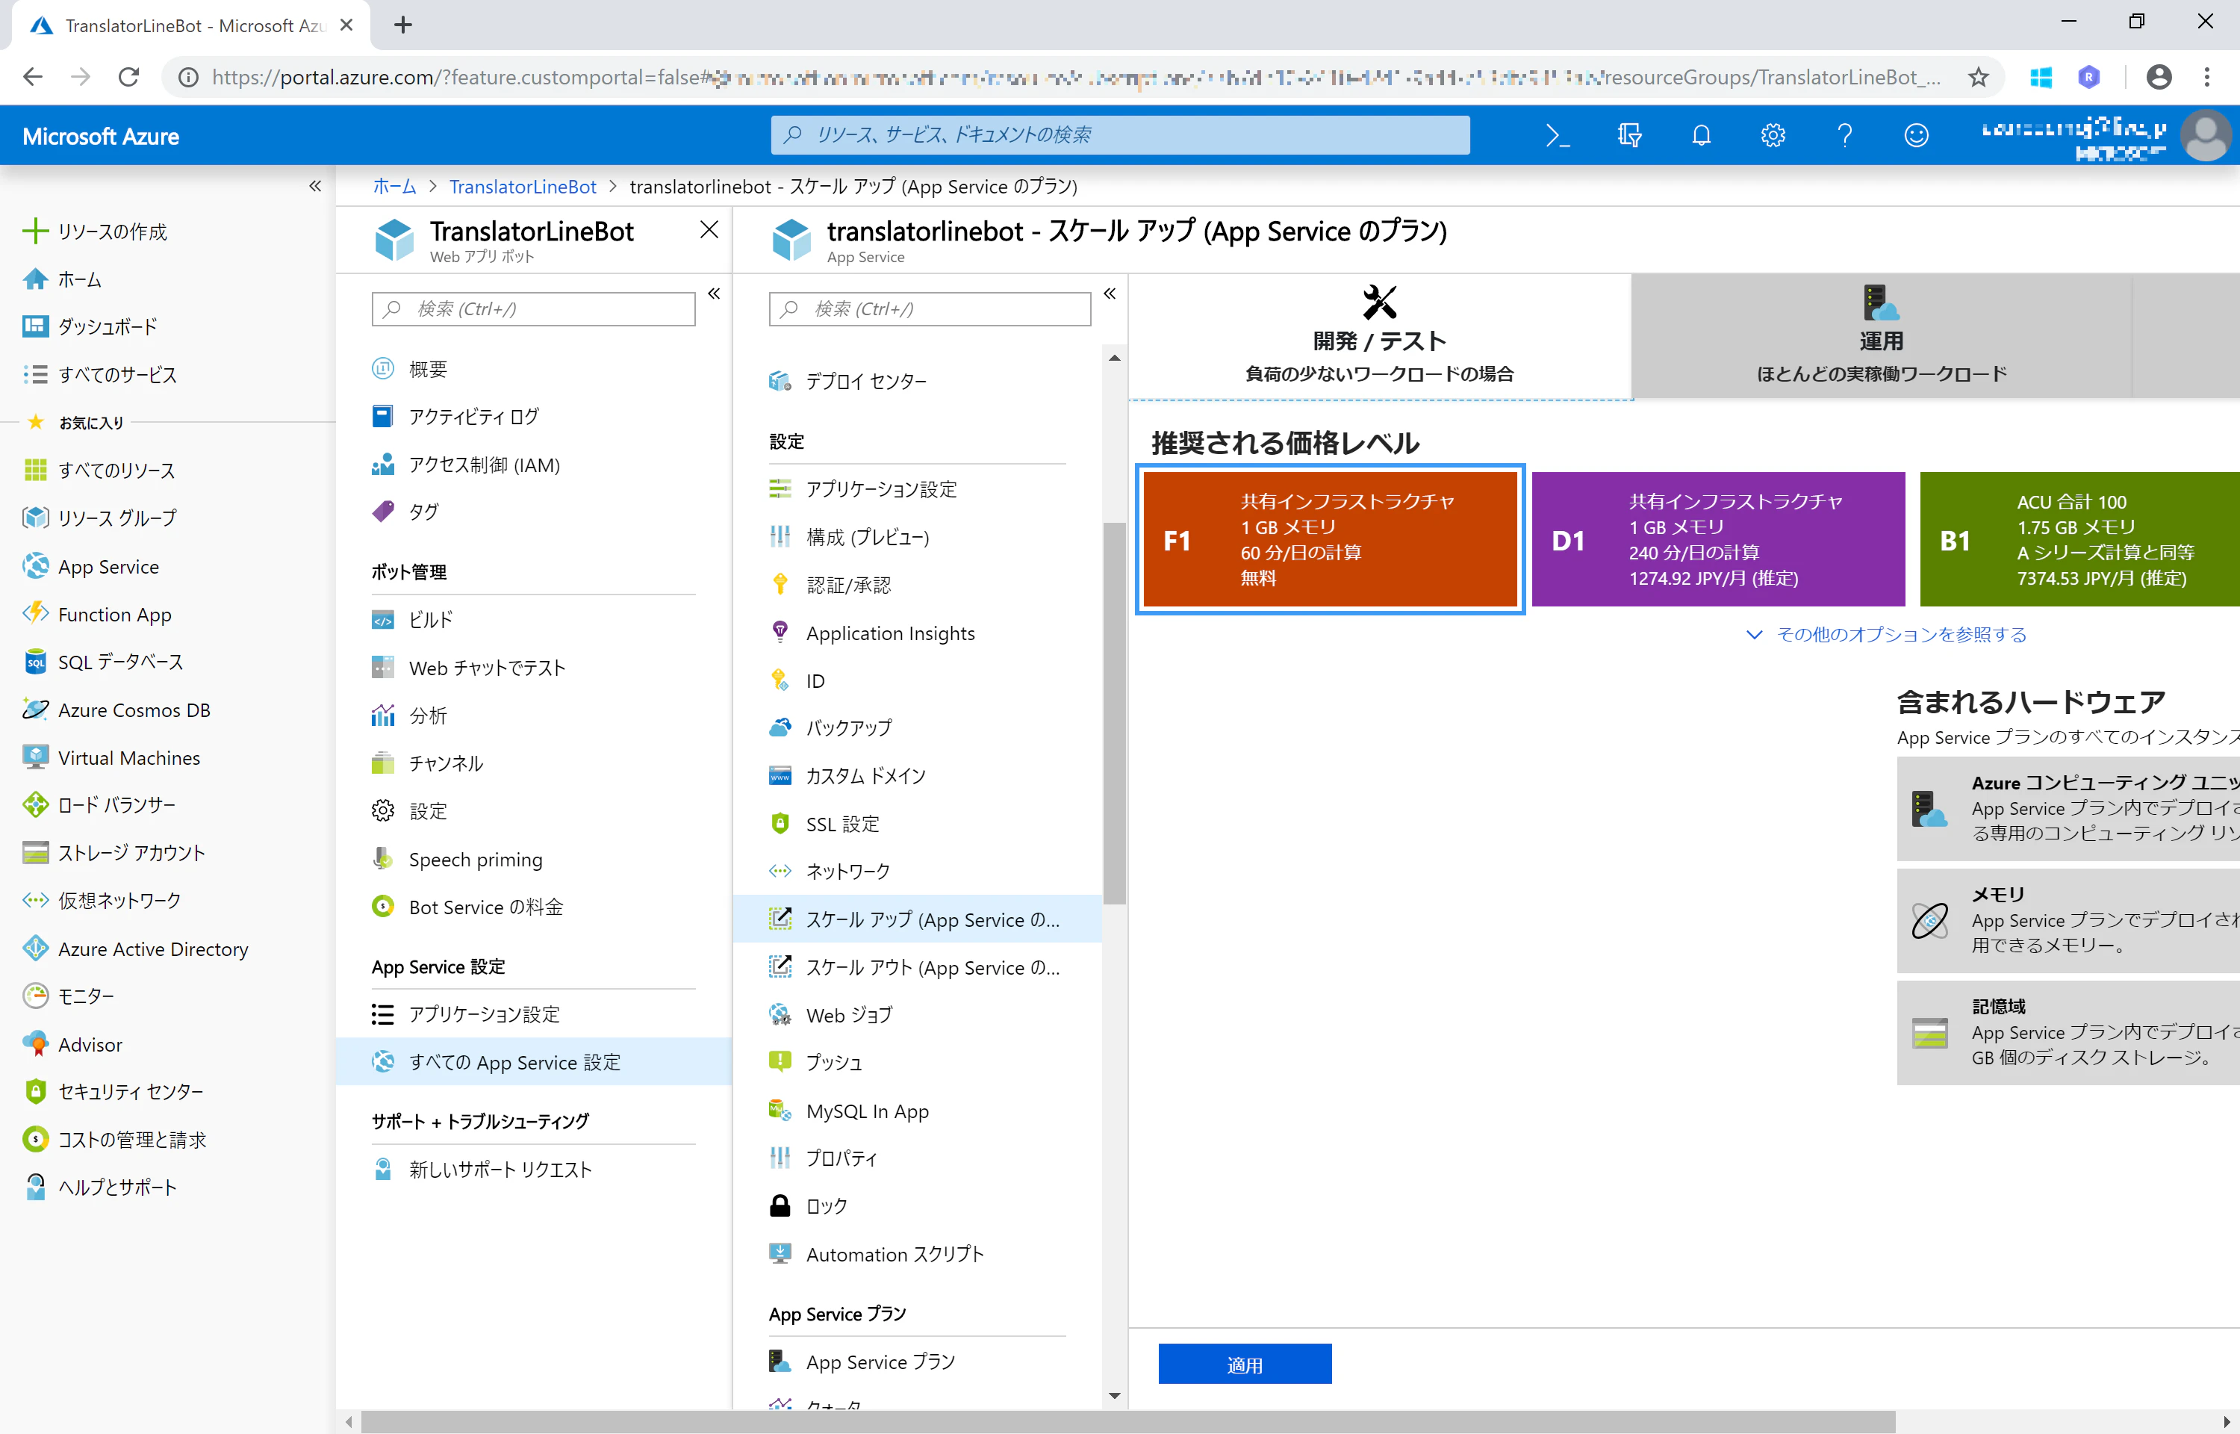Image resolution: width=2240 pixels, height=1434 pixels.
Task: Open portal settings gear icon
Action: (1773, 135)
